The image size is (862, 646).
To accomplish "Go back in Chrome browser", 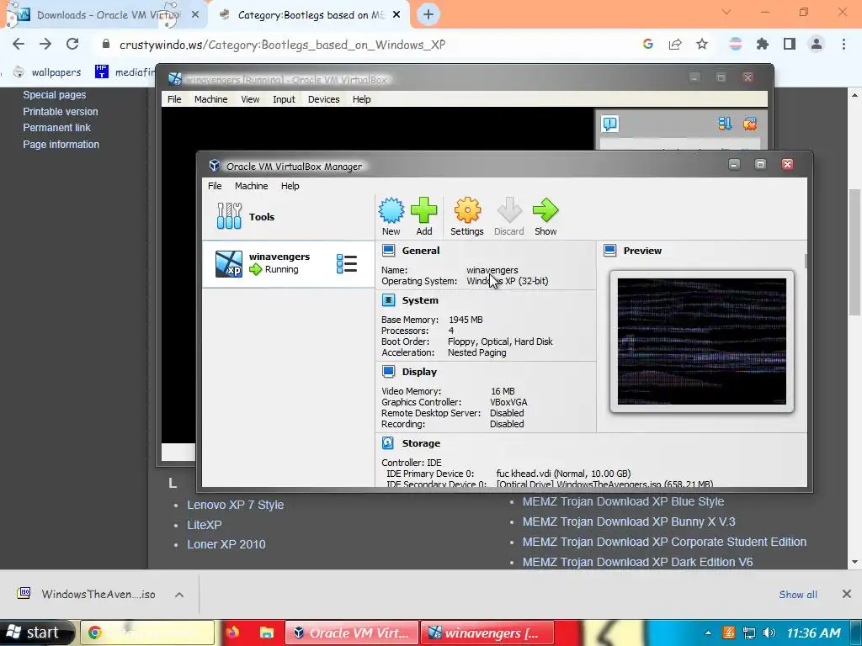I will (x=19, y=44).
